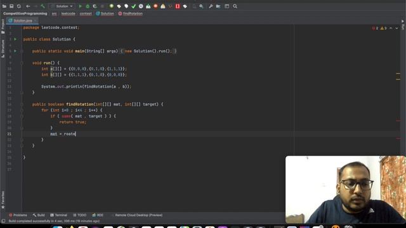Image resolution: width=406 pixels, height=228 pixels.
Task: Click the package leetcode.contest line
Action: 51,28
